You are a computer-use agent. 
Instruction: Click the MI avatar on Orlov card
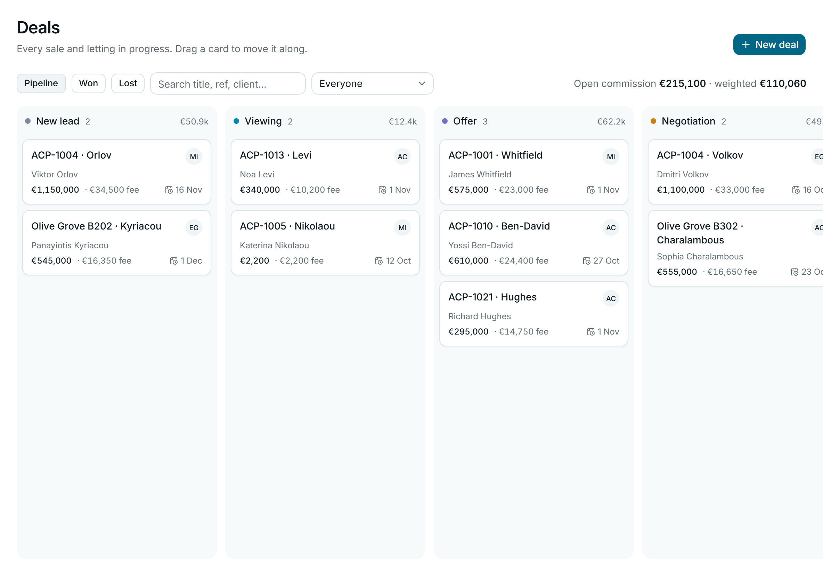tap(194, 156)
